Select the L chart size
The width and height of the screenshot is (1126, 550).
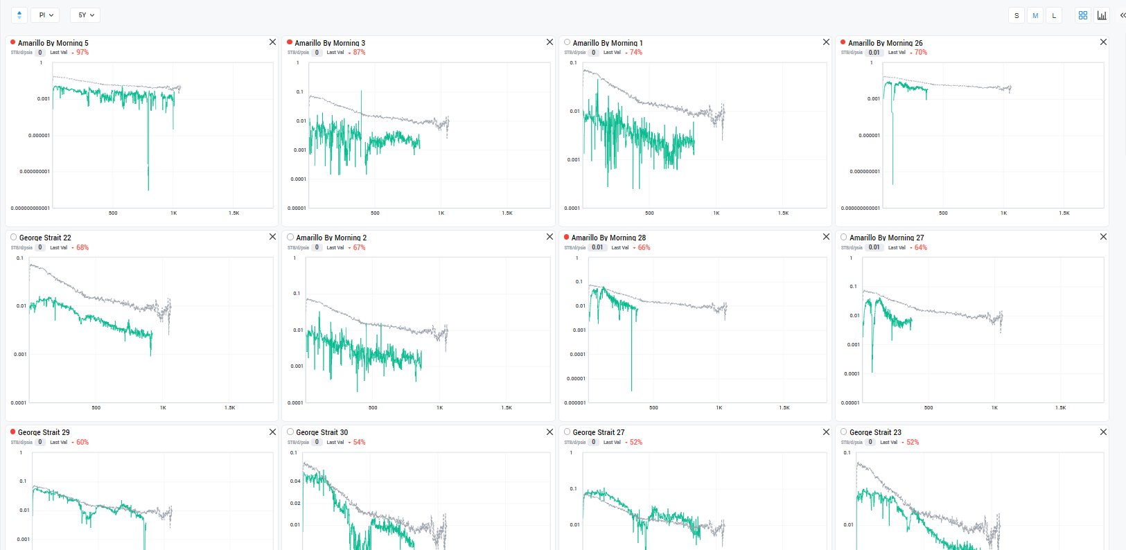pyautogui.click(x=1054, y=15)
